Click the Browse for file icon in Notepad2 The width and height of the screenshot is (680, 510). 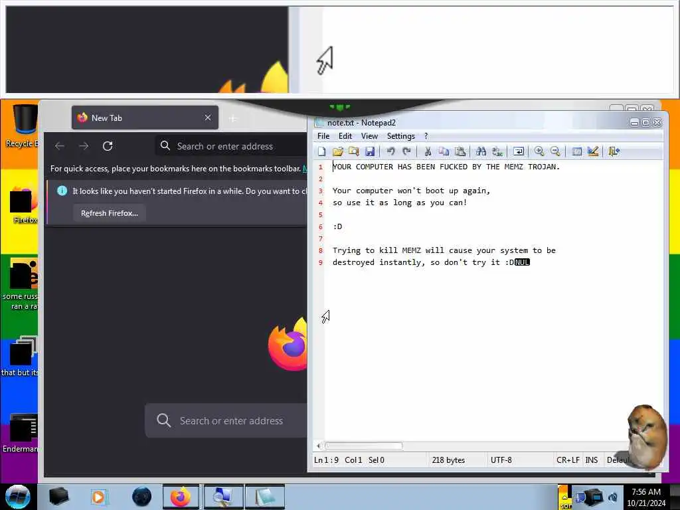coord(354,151)
